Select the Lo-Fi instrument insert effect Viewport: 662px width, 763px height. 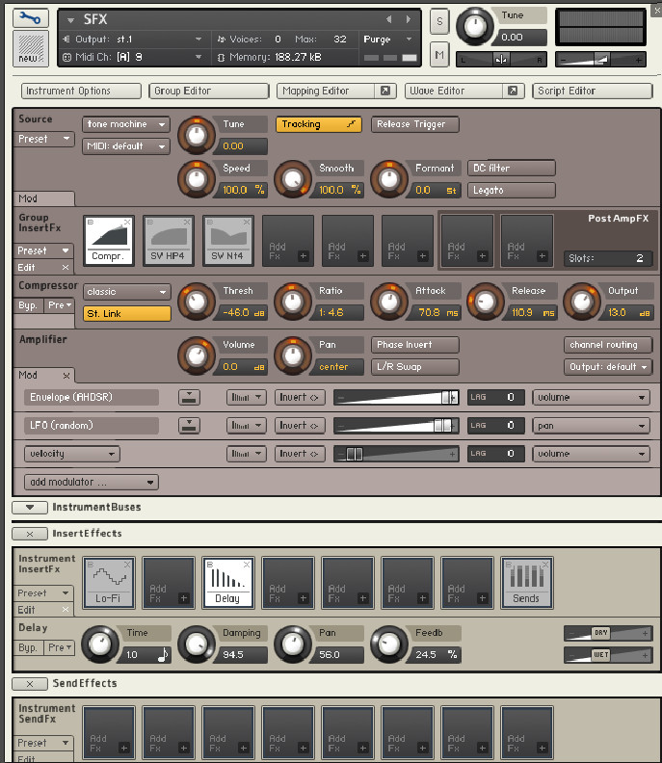[108, 583]
